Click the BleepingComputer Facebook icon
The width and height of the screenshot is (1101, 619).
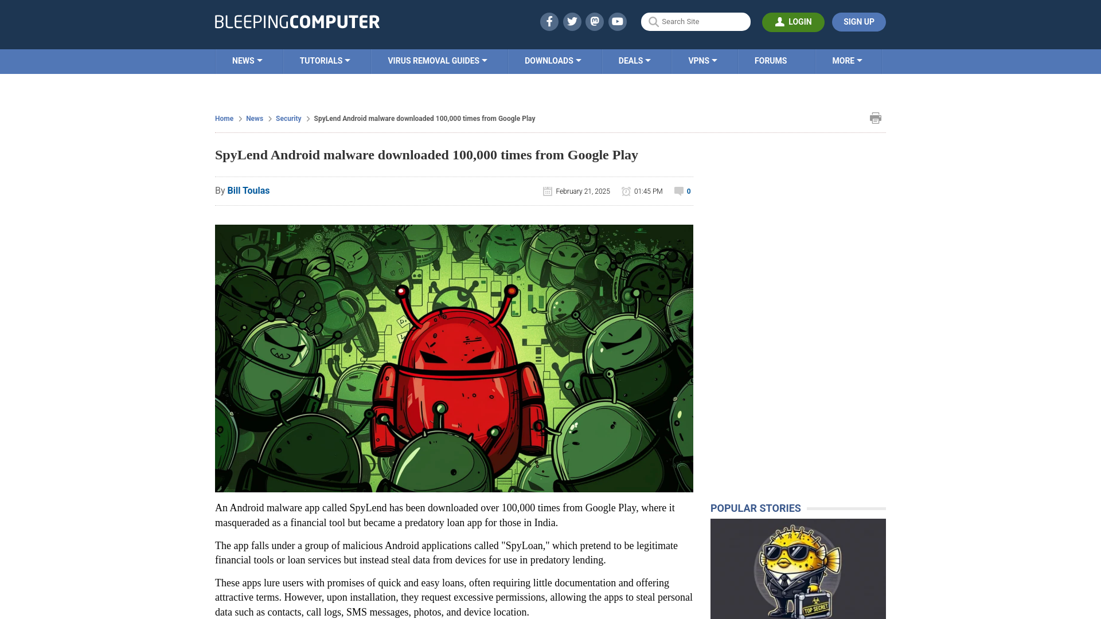click(x=549, y=21)
